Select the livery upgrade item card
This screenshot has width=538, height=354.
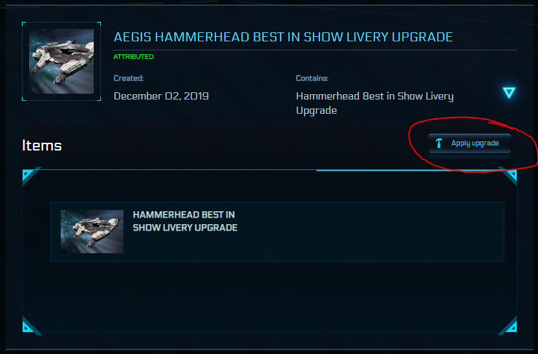(277, 232)
